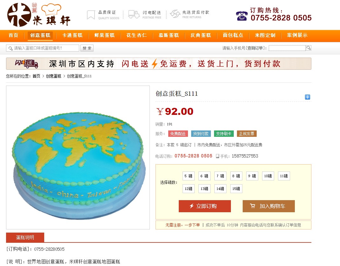
Task: Click the free returns arrows icon
Action: pyautogui.click(x=175, y=14)
